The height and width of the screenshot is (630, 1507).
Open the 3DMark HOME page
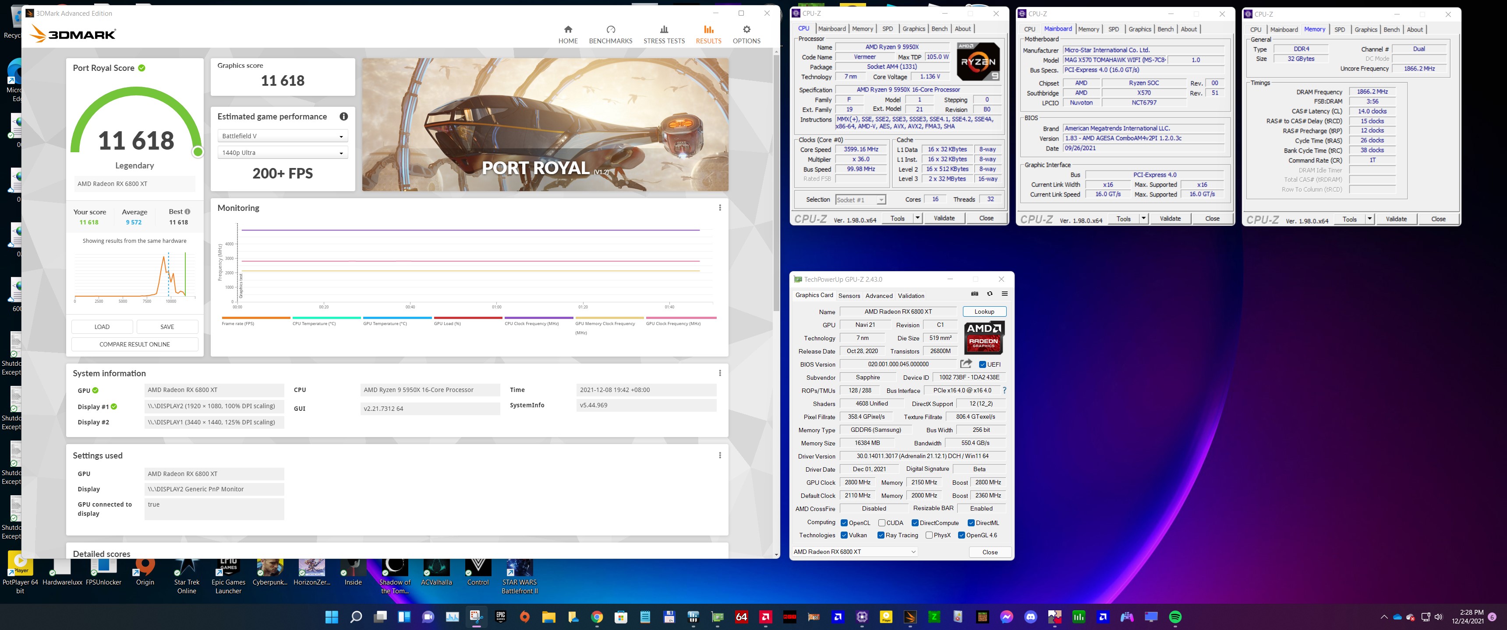(x=567, y=35)
